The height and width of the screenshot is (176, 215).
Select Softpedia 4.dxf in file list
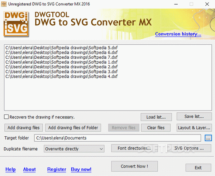pos(62,77)
